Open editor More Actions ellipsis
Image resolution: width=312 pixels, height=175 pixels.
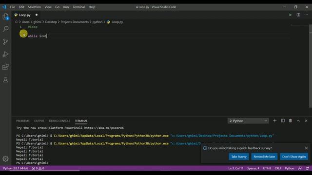pyautogui.click(x=306, y=15)
